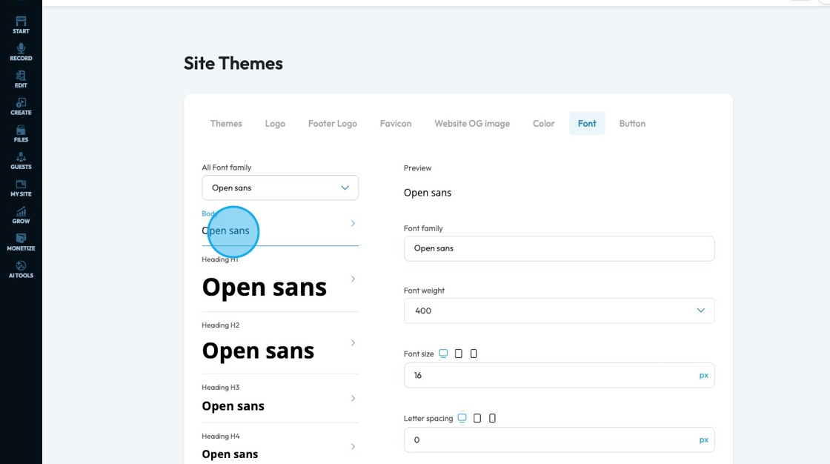Click the px unit in Letter spacing
Screen dimensions: 830x464
(703, 440)
